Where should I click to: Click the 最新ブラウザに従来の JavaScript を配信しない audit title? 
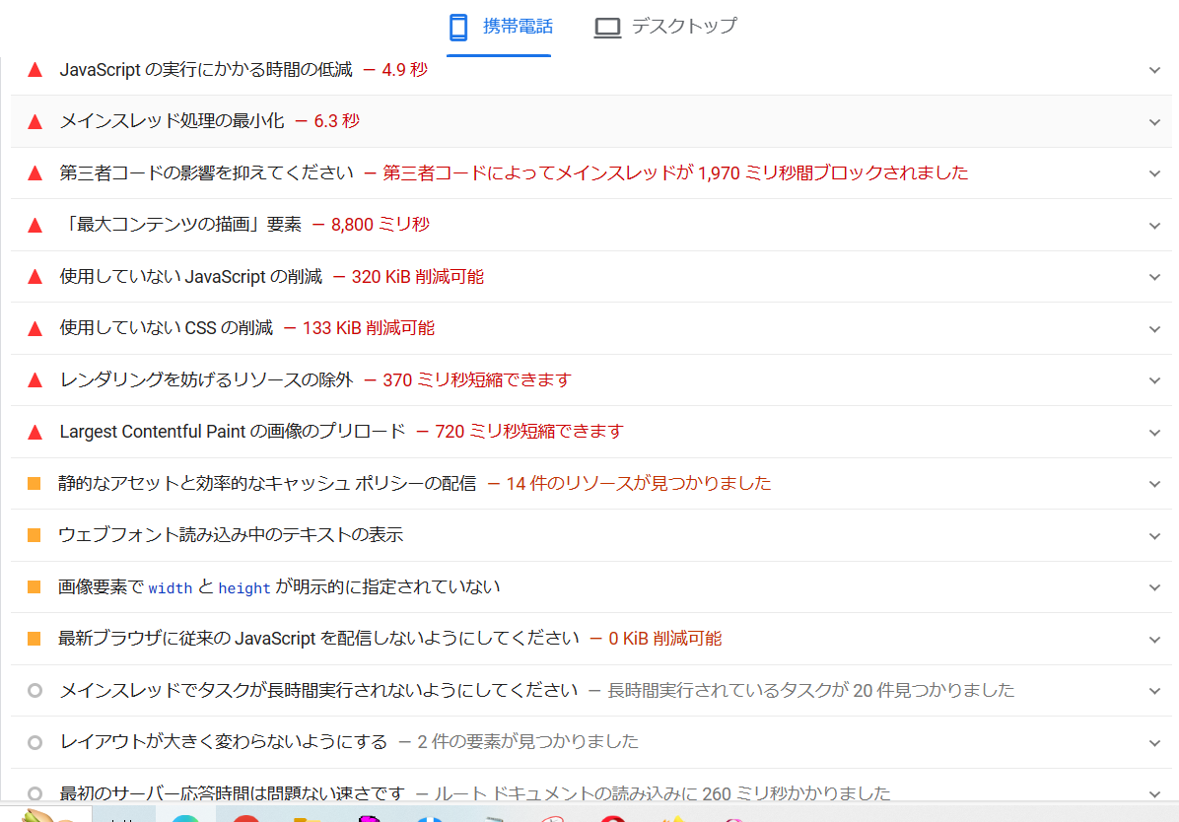[318, 639]
